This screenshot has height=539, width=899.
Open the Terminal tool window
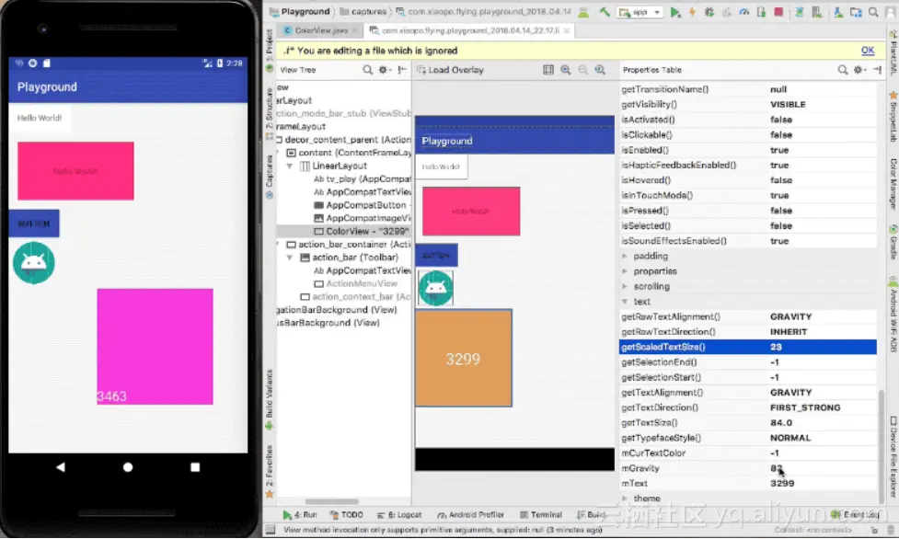pyautogui.click(x=541, y=515)
